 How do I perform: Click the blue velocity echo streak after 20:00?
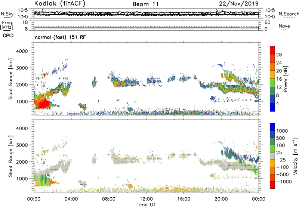240,155
